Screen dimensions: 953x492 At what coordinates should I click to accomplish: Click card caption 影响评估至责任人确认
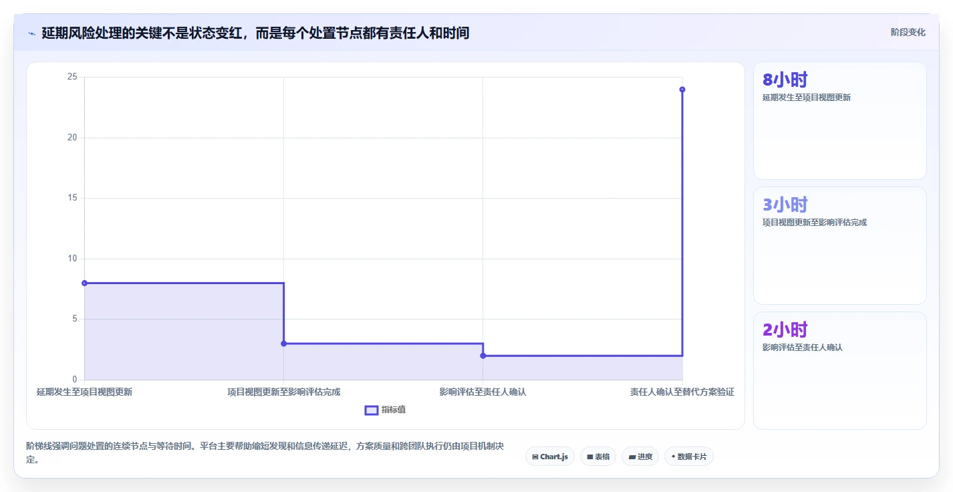802,348
